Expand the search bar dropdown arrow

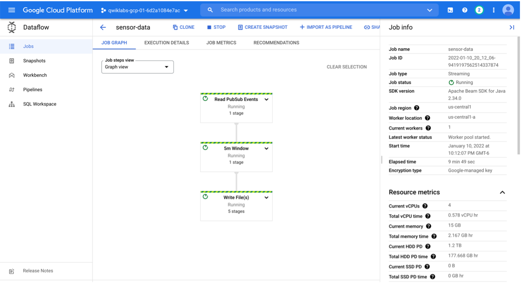430,10
